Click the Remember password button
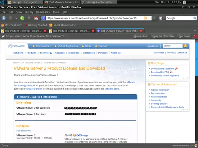Image resolution: width=198 pixels, height=148 pixels. (x=141, y=37)
